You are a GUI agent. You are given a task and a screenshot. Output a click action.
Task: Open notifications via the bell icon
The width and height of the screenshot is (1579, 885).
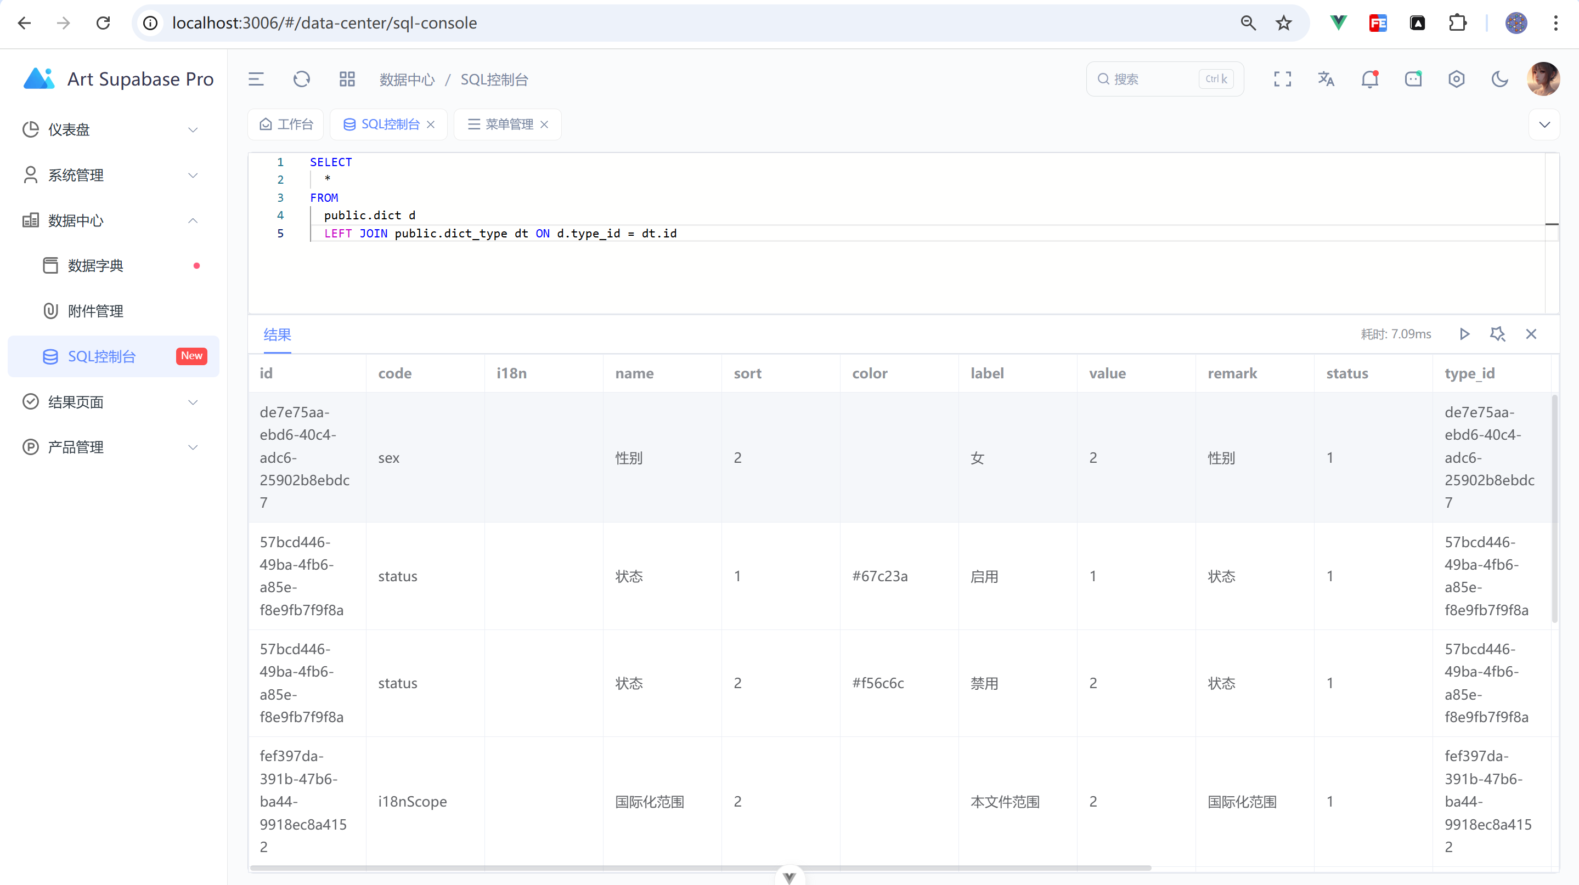1370,79
